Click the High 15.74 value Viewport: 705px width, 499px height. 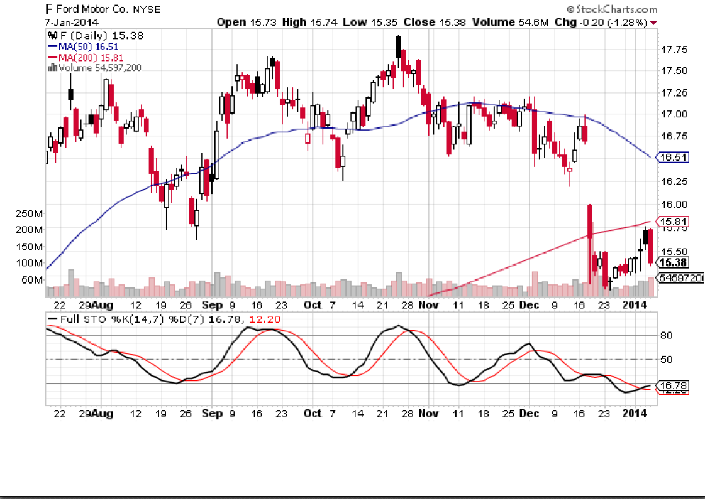310,22
